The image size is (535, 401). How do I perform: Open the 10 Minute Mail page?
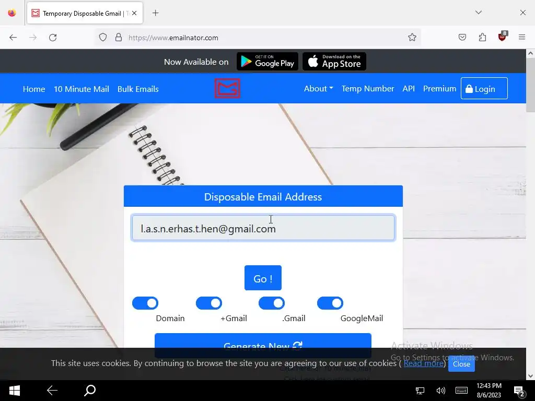[x=81, y=89]
